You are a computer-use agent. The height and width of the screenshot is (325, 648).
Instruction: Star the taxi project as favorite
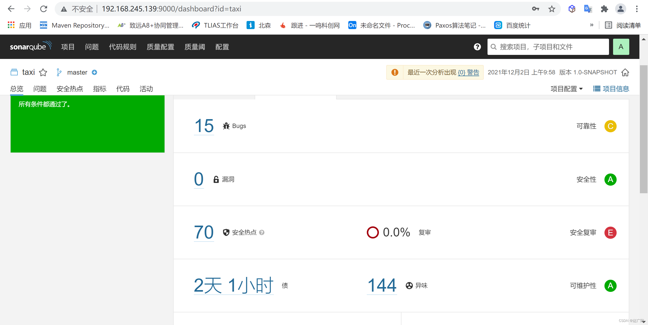[x=43, y=73]
